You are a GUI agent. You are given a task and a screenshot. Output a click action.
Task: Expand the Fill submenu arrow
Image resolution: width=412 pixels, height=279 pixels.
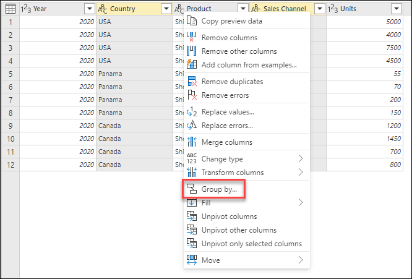[x=301, y=202]
